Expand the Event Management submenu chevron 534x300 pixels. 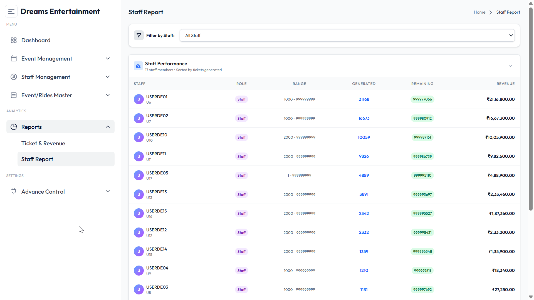pyautogui.click(x=108, y=59)
